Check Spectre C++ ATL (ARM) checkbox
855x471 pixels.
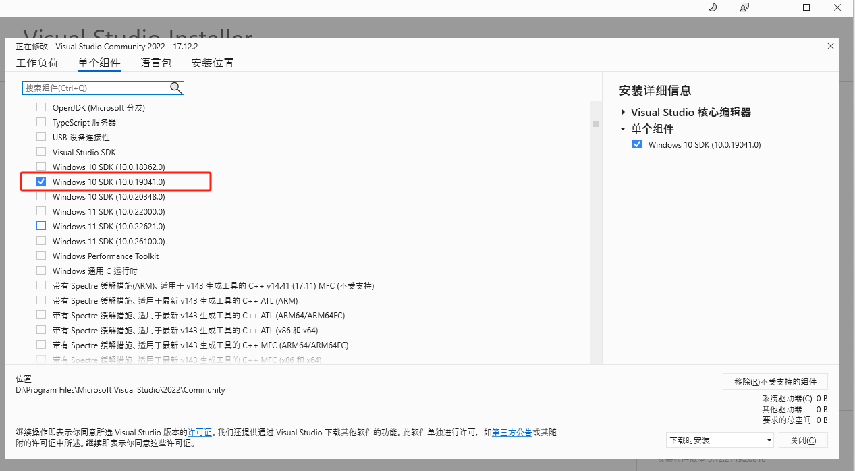click(41, 300)
